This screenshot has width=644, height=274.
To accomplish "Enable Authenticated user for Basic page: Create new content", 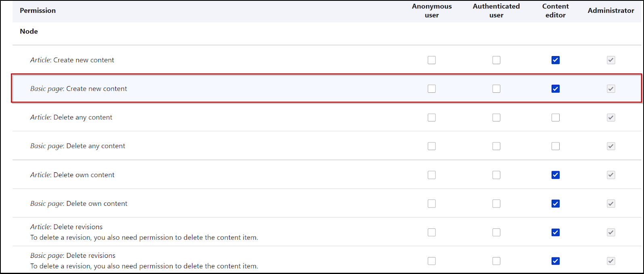I will pos(496,89).
